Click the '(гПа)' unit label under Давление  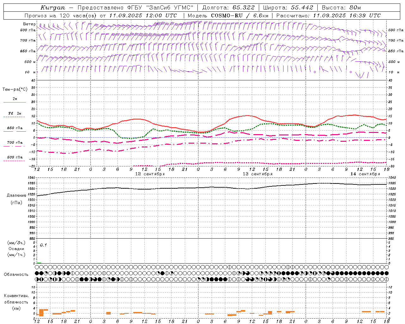(16, 203)
